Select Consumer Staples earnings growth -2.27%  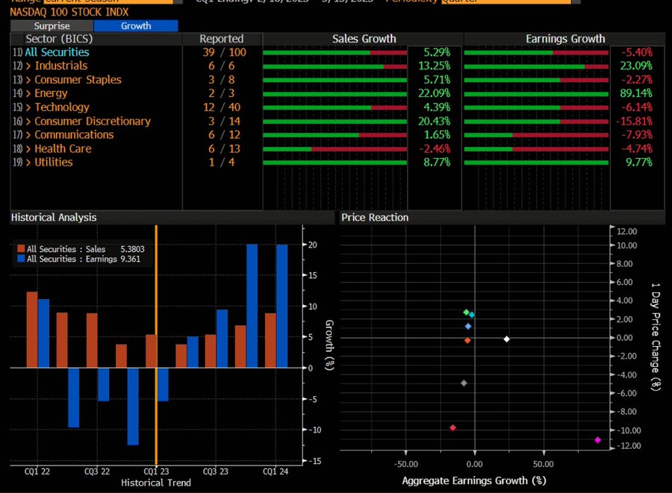637,80
